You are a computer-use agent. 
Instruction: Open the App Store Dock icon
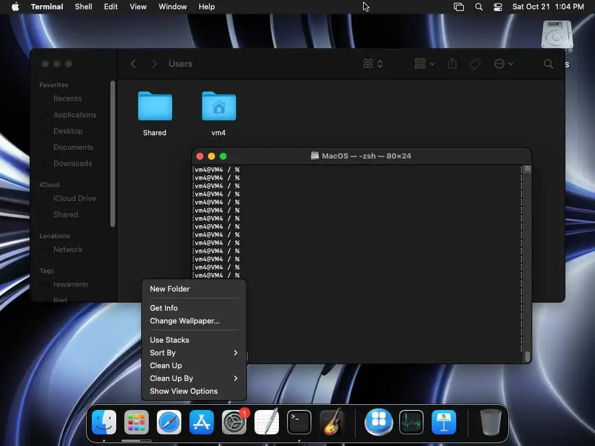tap(202, 422)
